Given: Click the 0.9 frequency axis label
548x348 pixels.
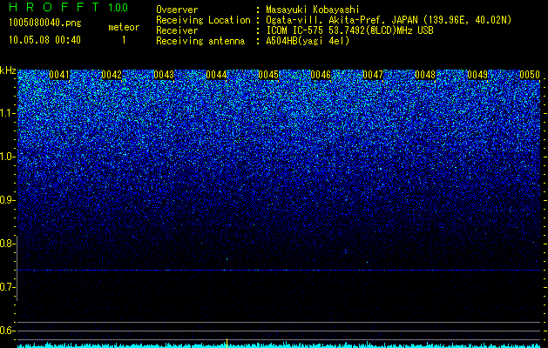Looking at the screenshot, I should pyautogui.click(x=7, y=200).
